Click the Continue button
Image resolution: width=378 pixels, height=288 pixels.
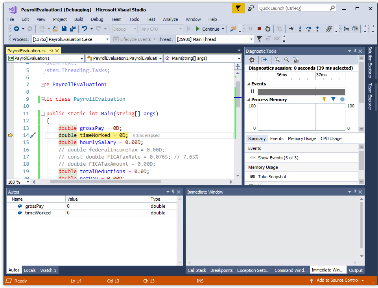click(208, 29)
